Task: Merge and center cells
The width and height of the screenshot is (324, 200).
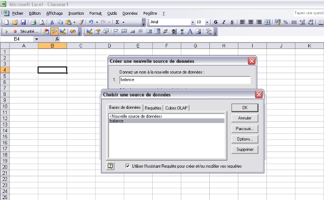Action: click(267, 22)
